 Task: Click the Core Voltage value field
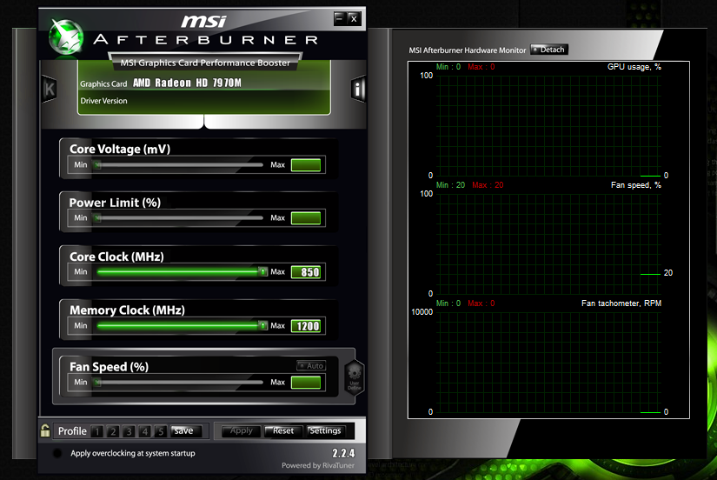(306, 164)
